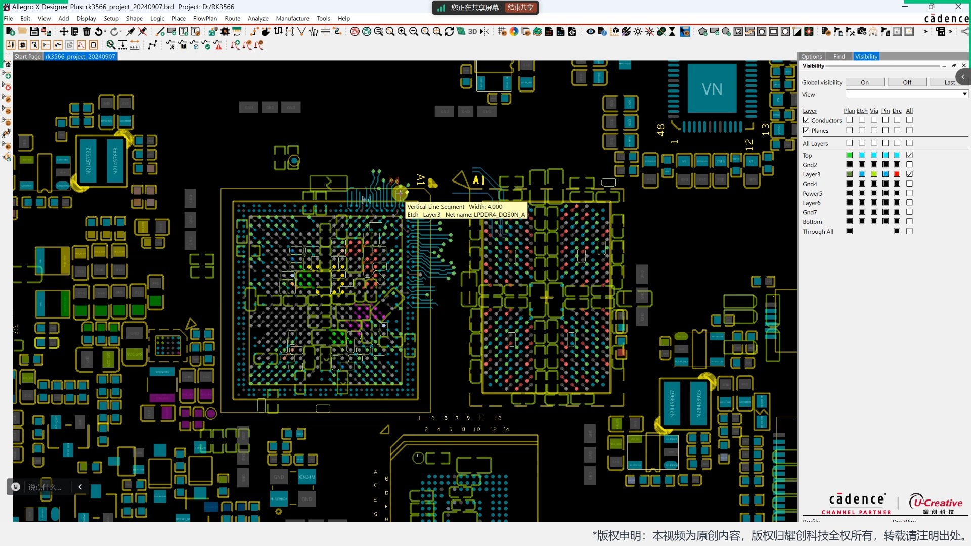Click the Color wheel palette icon
Screen dimensions: 971x546
coord(514,31)
